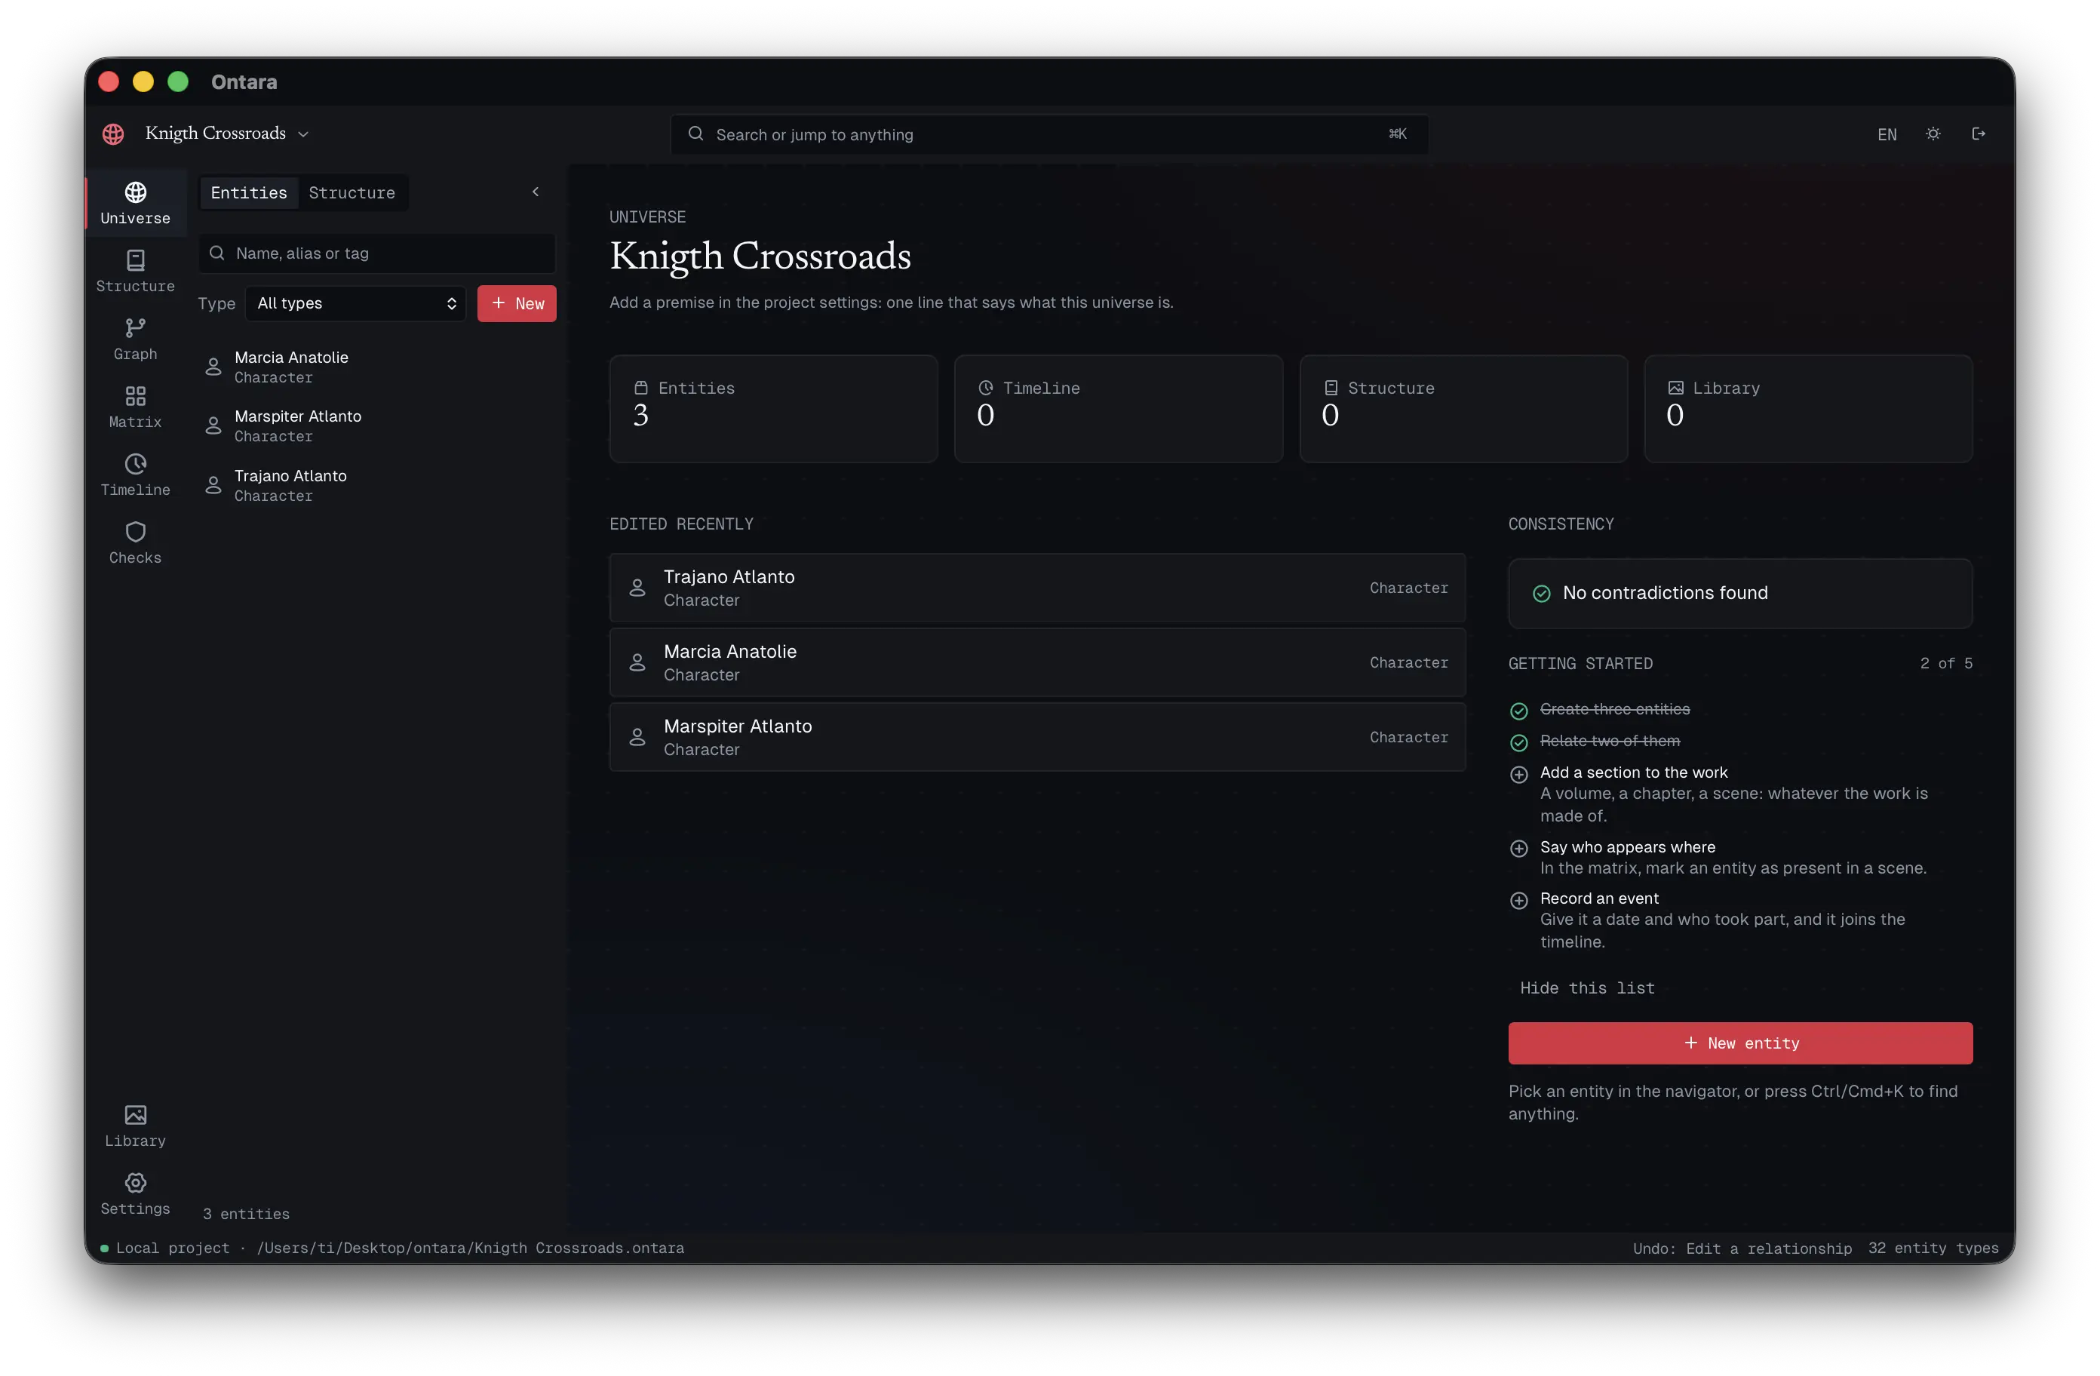Open the Matrix view

(135, 407)
